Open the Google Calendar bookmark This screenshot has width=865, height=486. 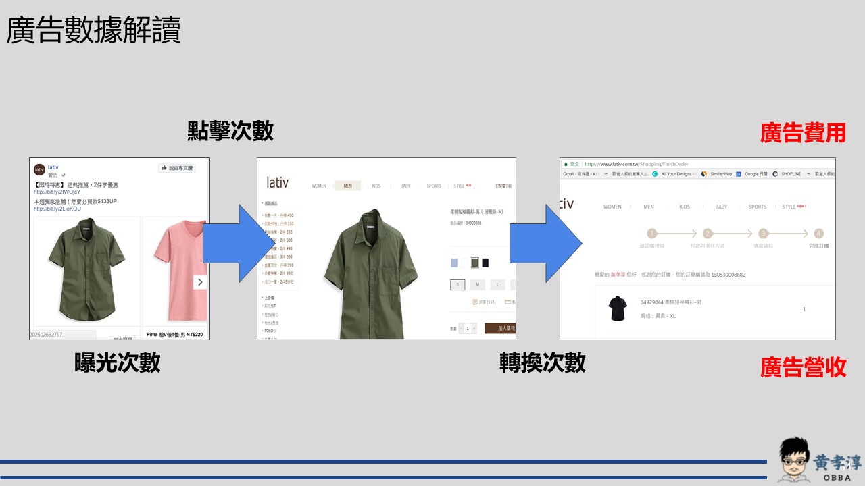(x=751, y=173)
